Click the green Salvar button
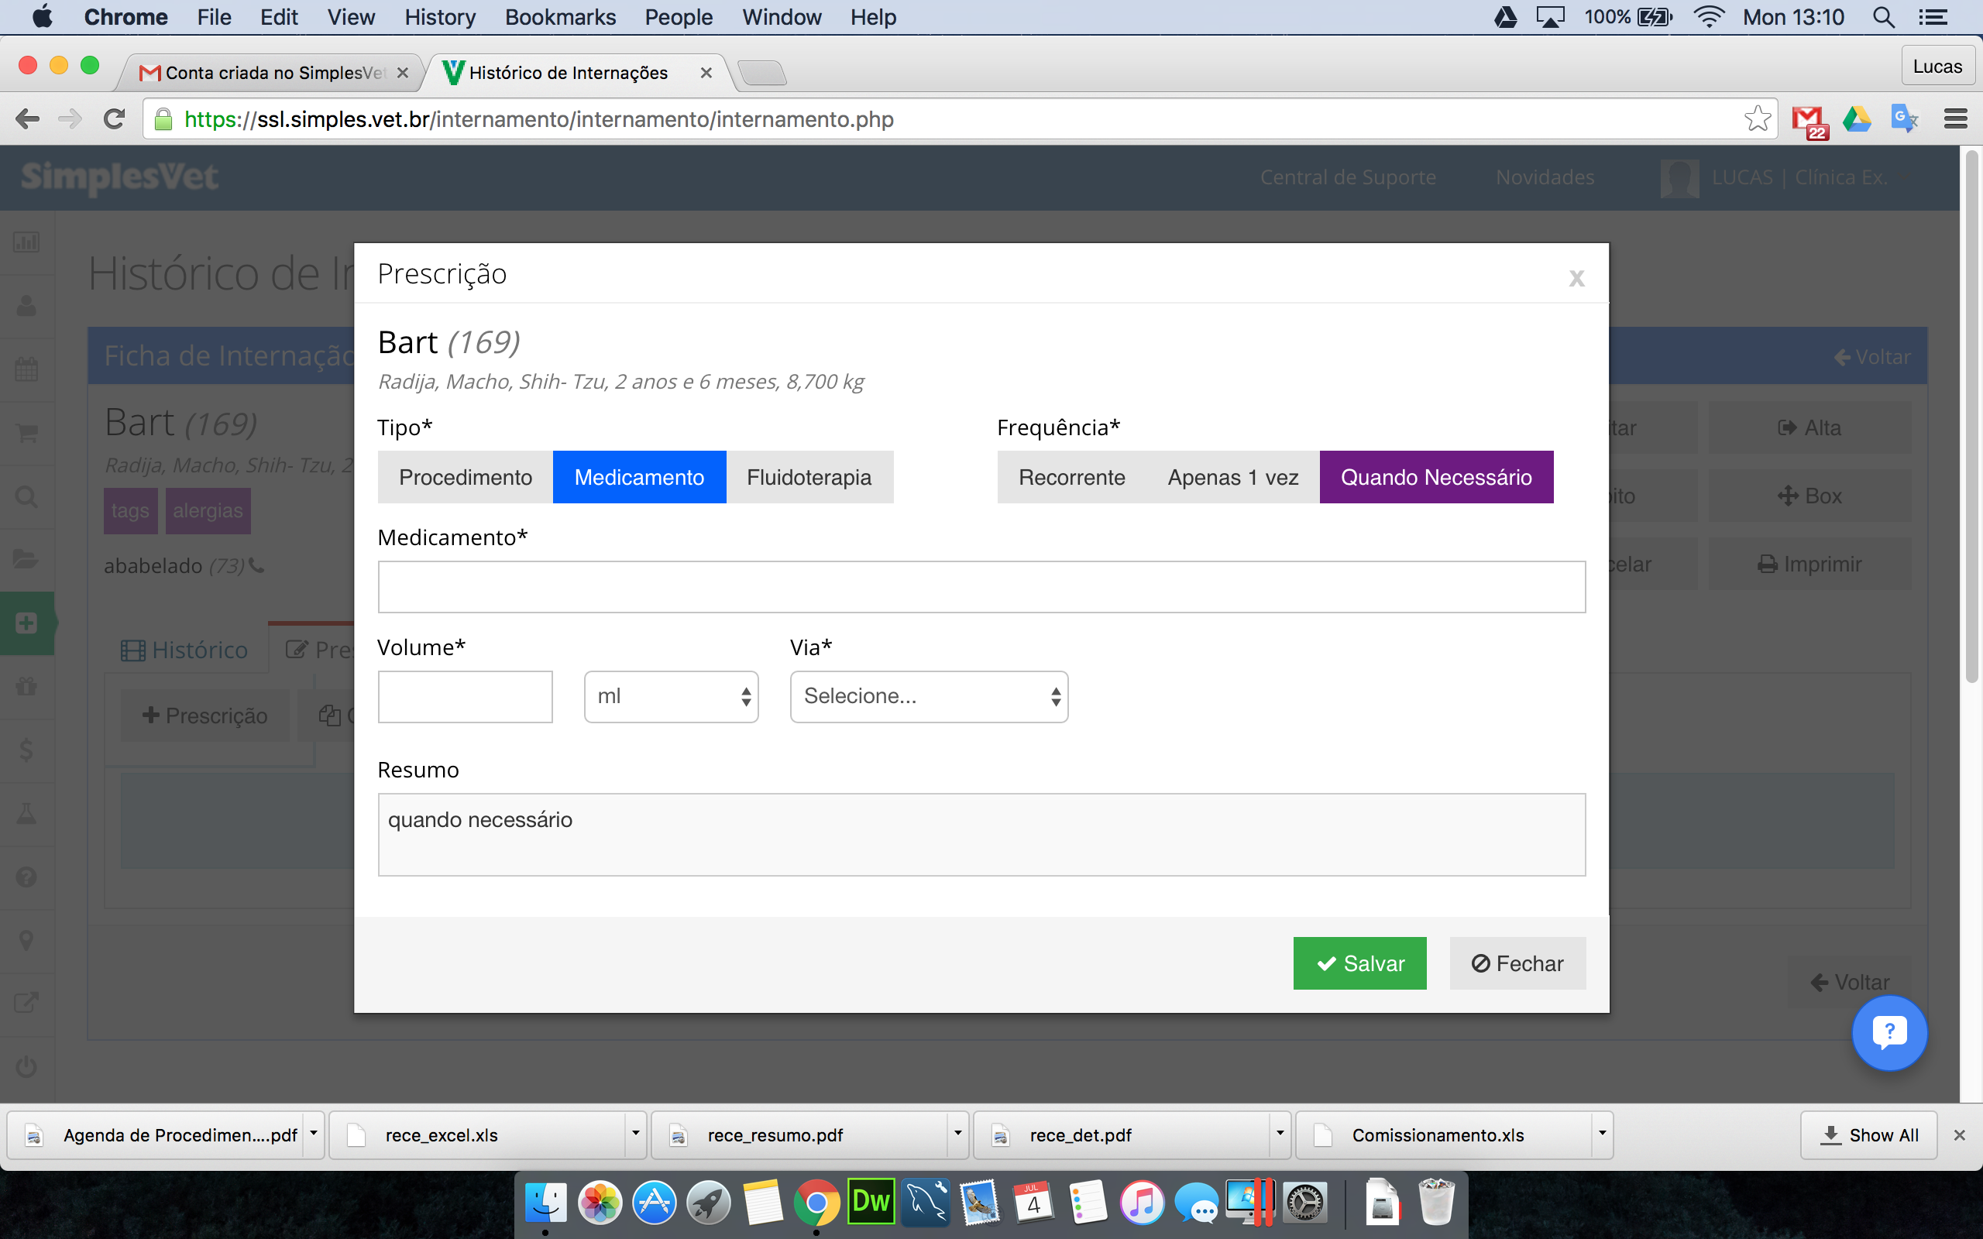Image resolution: width=1983 pixels, height=1239 pixels. click(x=1359, y=963)
